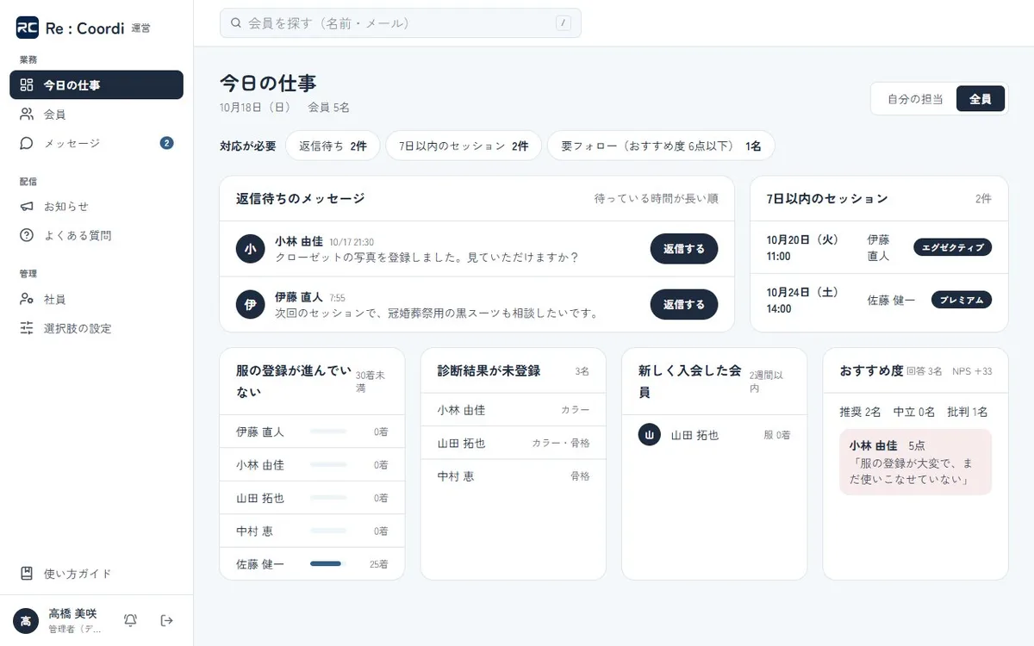This screenshot has width=1034, height=646.
Task: Go to 社員 menu item
Action: pos(97,299)
